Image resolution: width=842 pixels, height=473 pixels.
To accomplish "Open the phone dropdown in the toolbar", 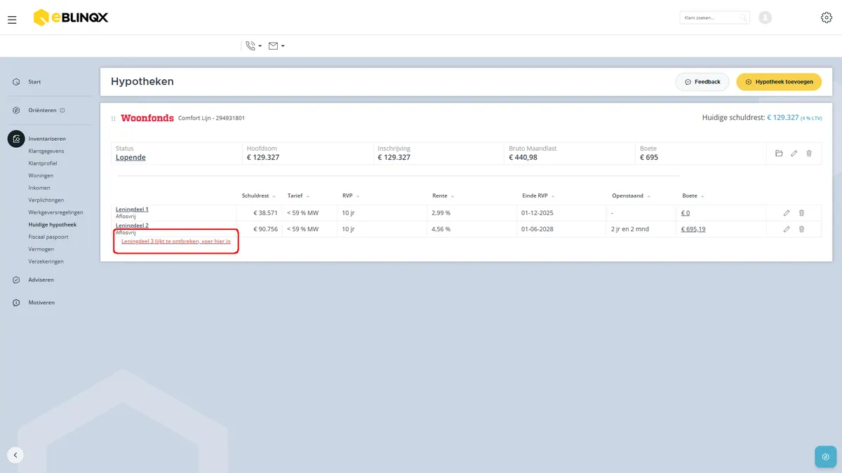I will tap(253, 46).
